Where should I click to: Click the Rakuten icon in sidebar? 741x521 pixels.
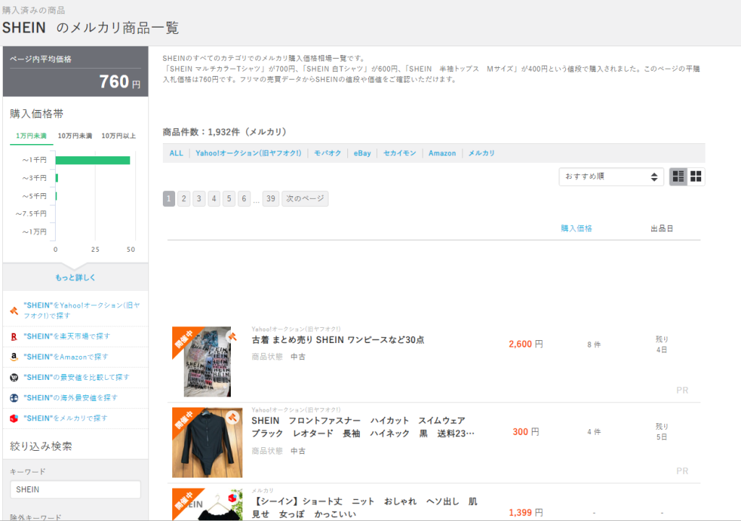14,336
